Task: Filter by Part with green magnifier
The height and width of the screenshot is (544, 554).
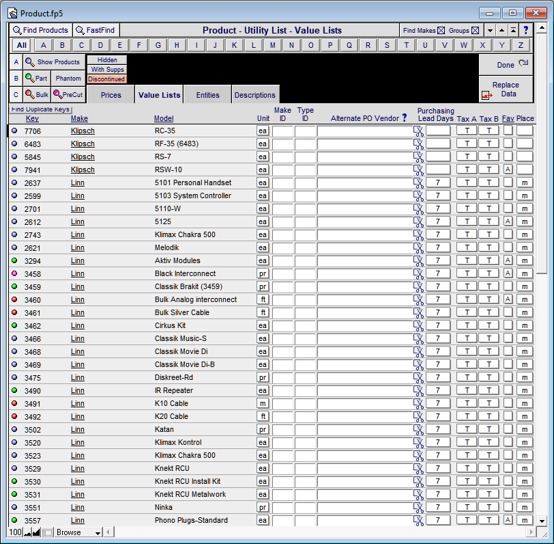Action: pos(37,78)
